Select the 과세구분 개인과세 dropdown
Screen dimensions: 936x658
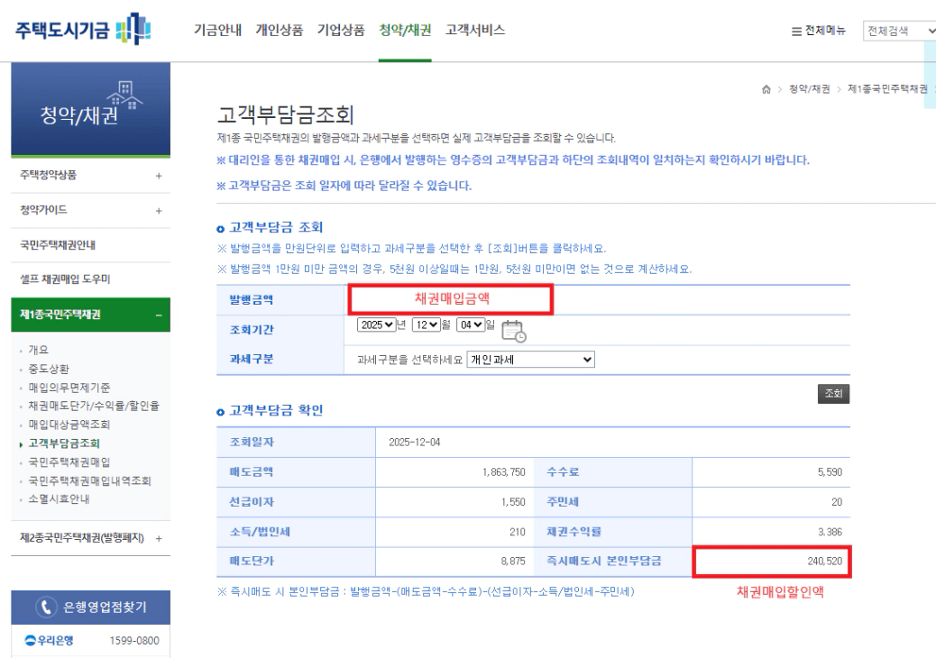click(x=532, y=359)
